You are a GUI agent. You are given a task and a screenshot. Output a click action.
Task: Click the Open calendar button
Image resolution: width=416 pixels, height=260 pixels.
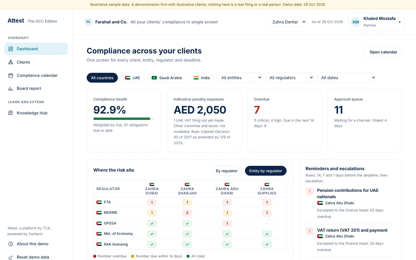click(x=383, y=52)
